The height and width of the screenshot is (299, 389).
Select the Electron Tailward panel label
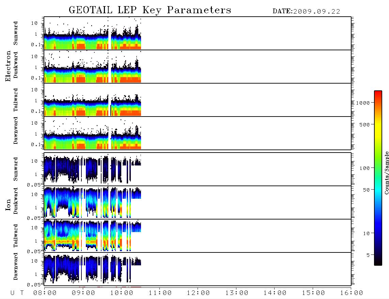[16, 100]
